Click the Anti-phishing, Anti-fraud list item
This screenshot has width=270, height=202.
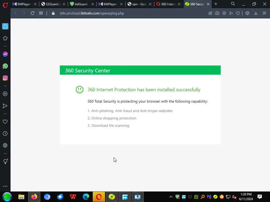coord(130,111)
